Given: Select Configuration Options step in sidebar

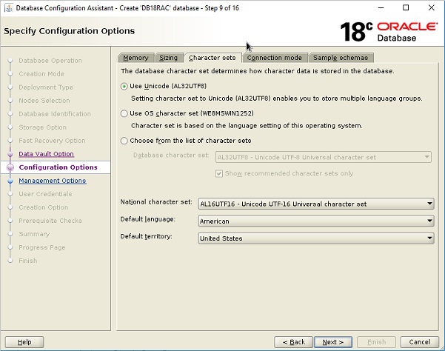Looking at the screenshot, I should [x=58, y=167].
